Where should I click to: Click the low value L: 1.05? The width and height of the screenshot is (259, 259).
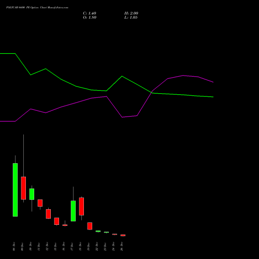131,18
